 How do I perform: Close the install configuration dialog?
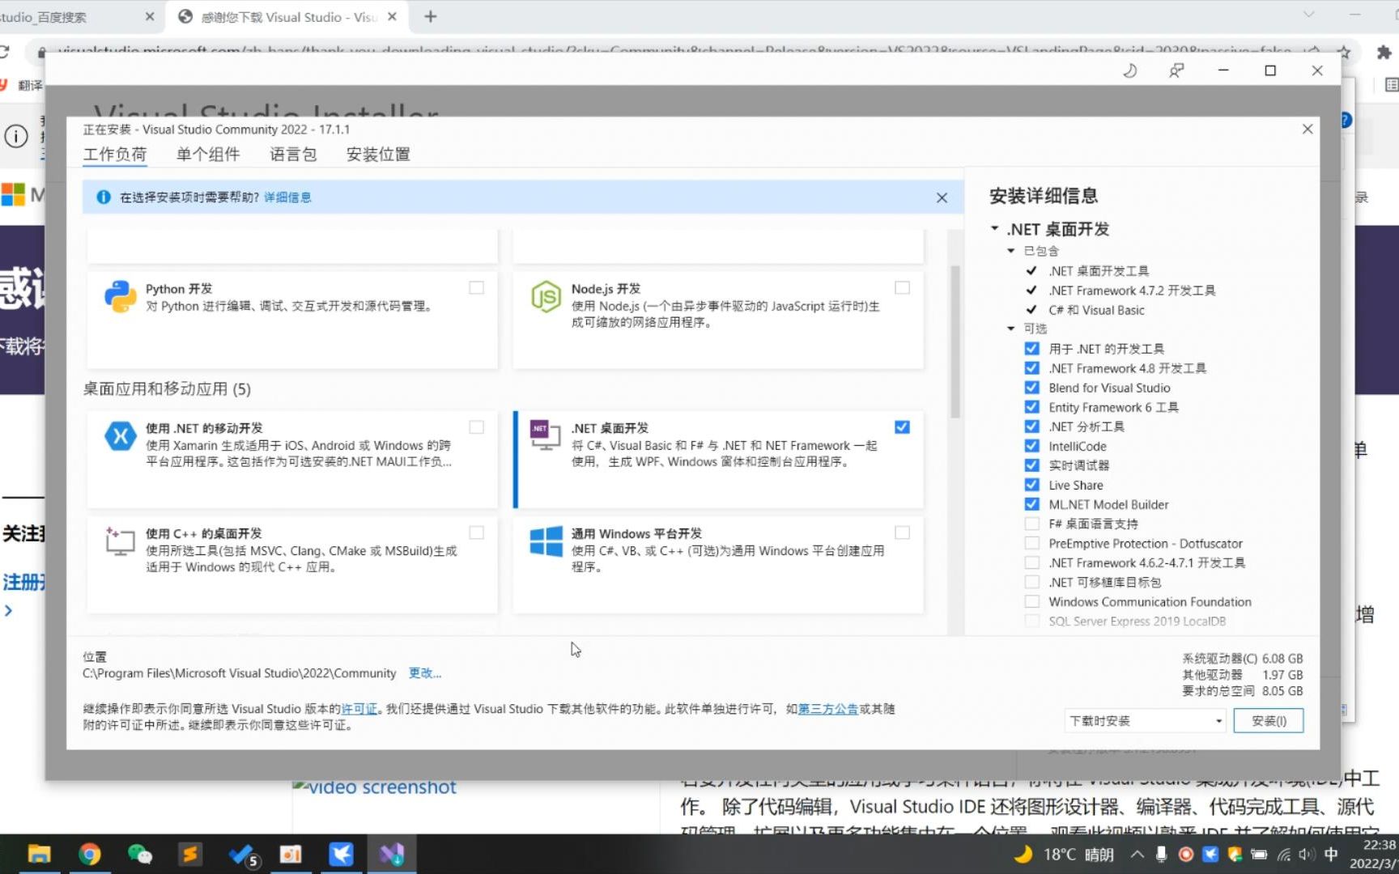point(1308,129)
